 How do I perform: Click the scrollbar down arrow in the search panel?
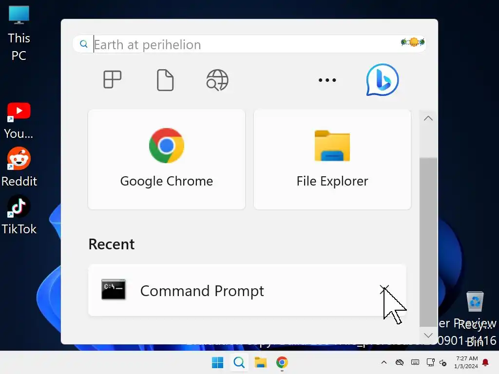(x=428, y=335)
